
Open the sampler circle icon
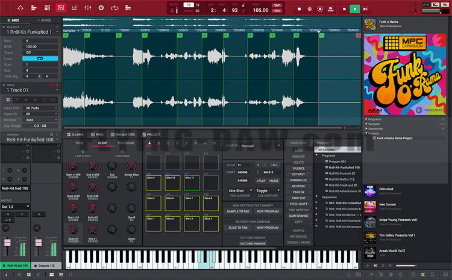pyautogui.click(x=101, y=8)
